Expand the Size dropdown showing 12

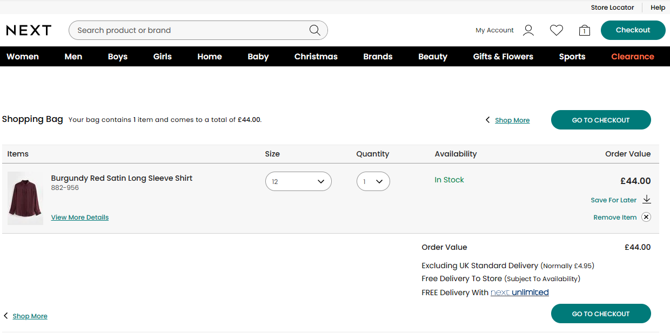pos(298,181)
